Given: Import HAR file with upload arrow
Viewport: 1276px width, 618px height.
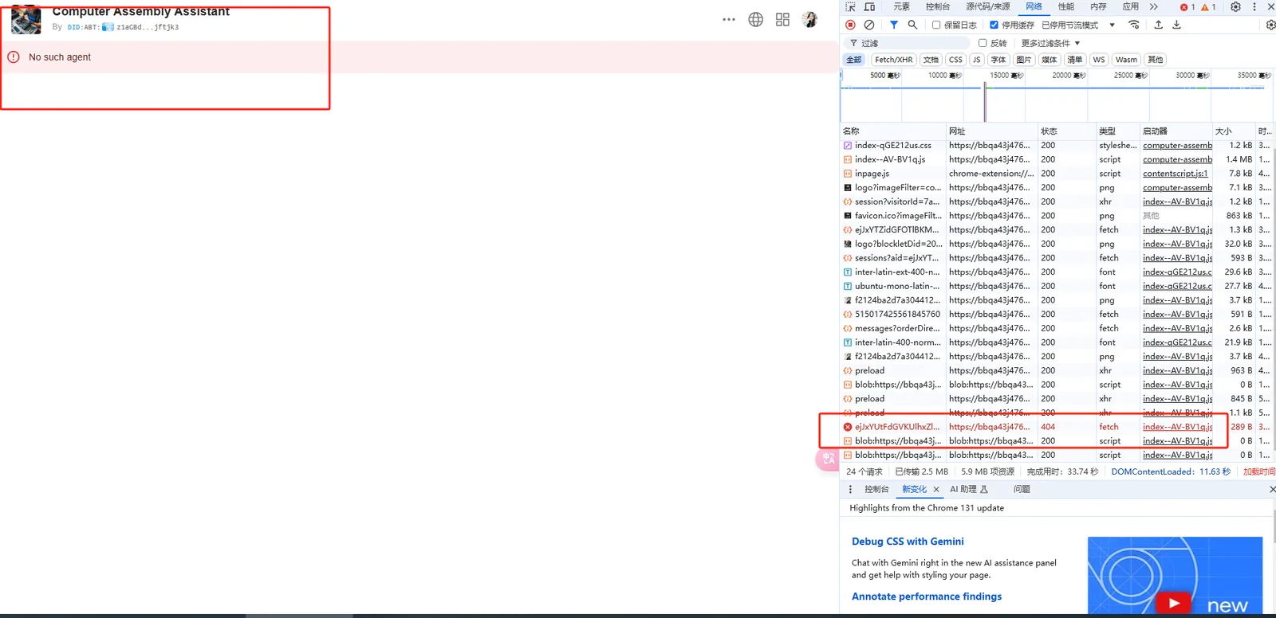Looking at the screenshot, I should tap(1158, 25).
